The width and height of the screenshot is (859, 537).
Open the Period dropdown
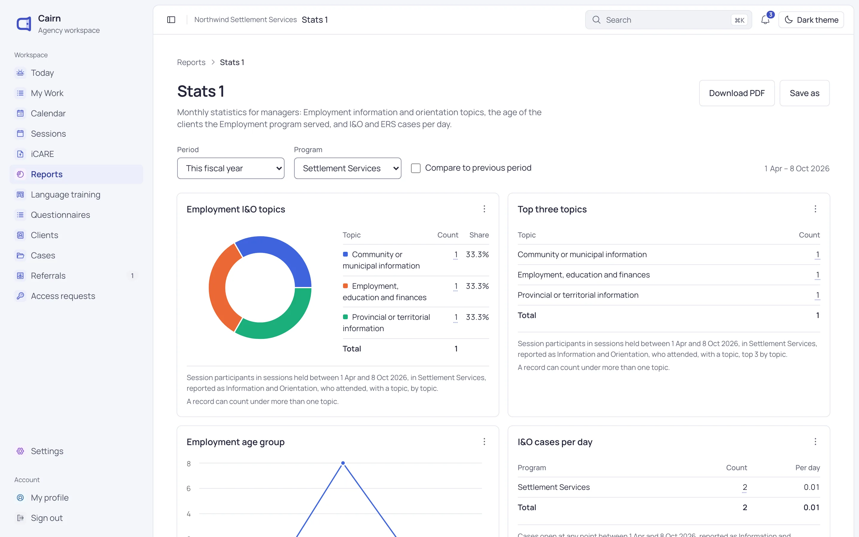click(x=231, y=168)
